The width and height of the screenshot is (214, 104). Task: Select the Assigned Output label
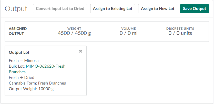18,31
